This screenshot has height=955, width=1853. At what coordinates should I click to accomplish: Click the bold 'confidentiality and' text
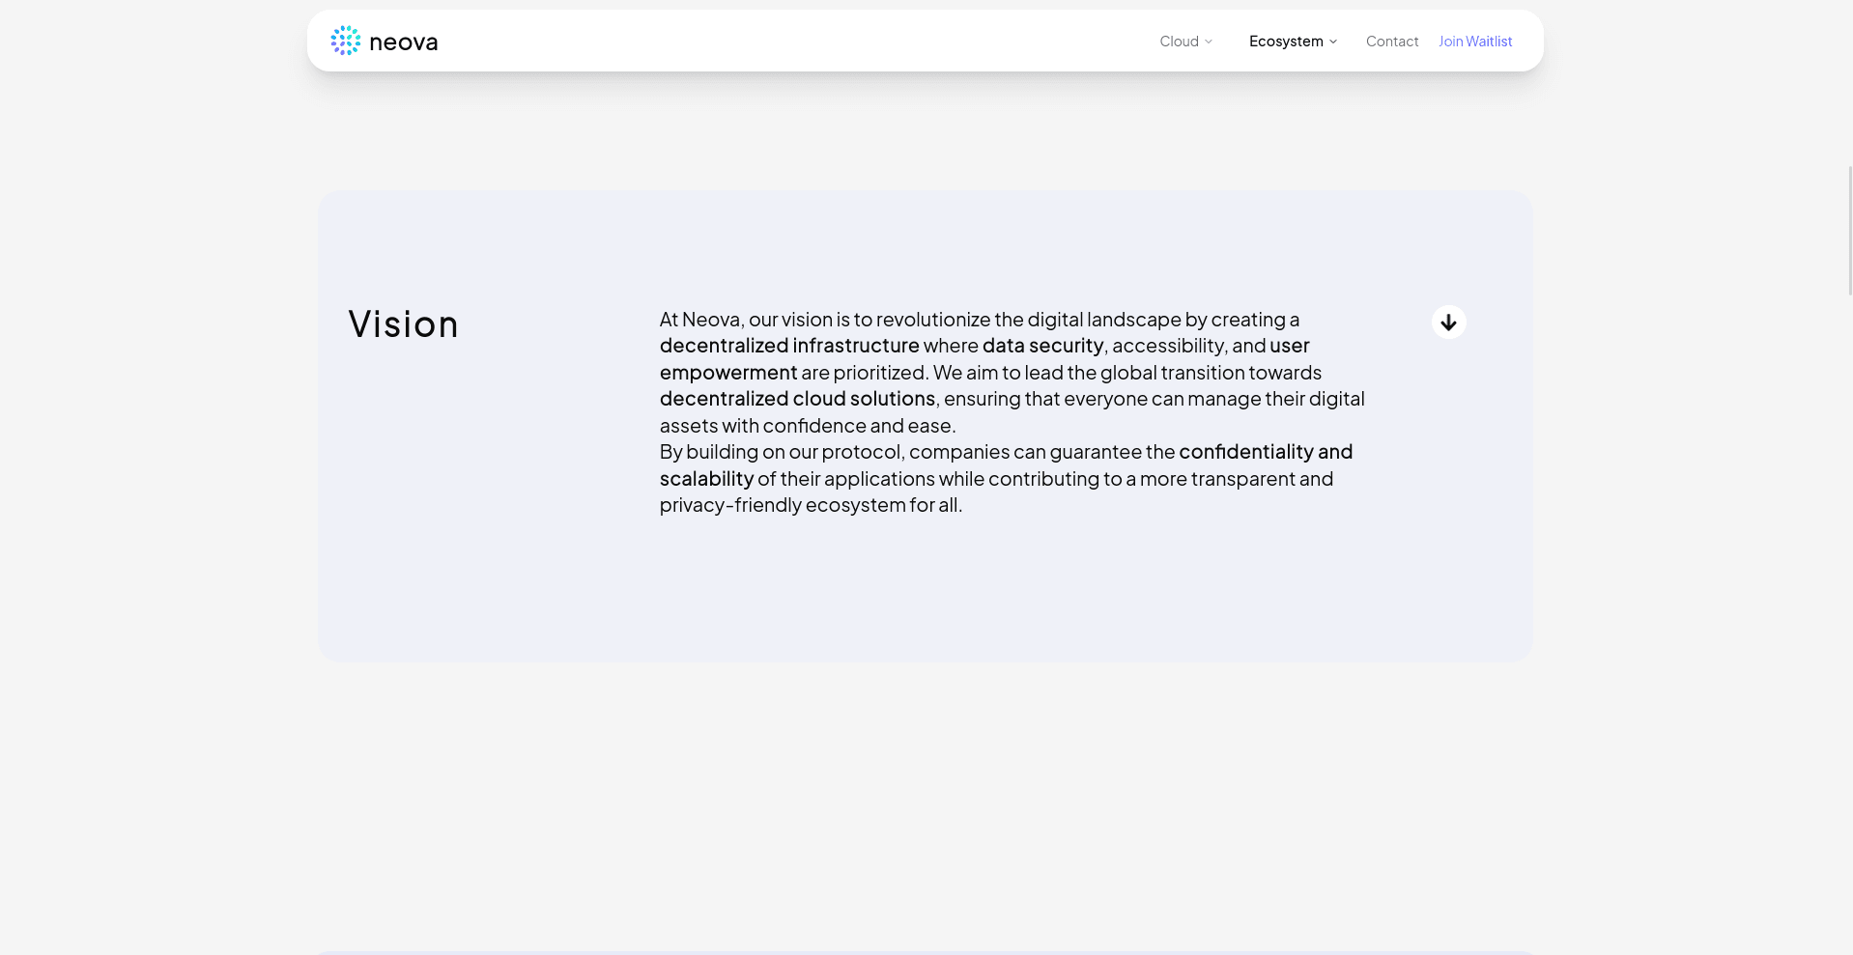[x=1265, y=452]
